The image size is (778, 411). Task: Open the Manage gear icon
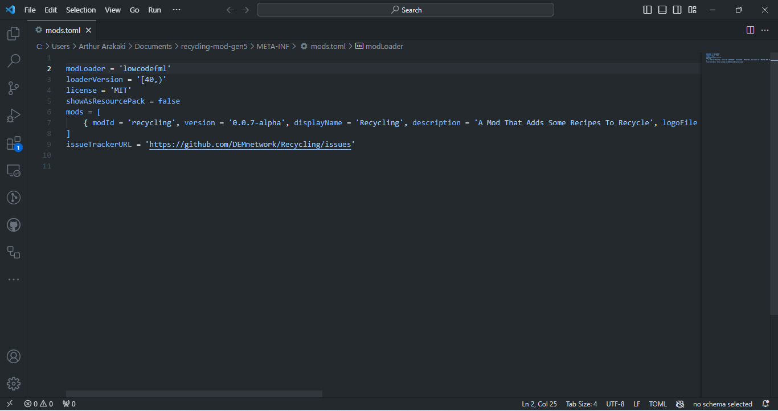(x=14, y=384)
